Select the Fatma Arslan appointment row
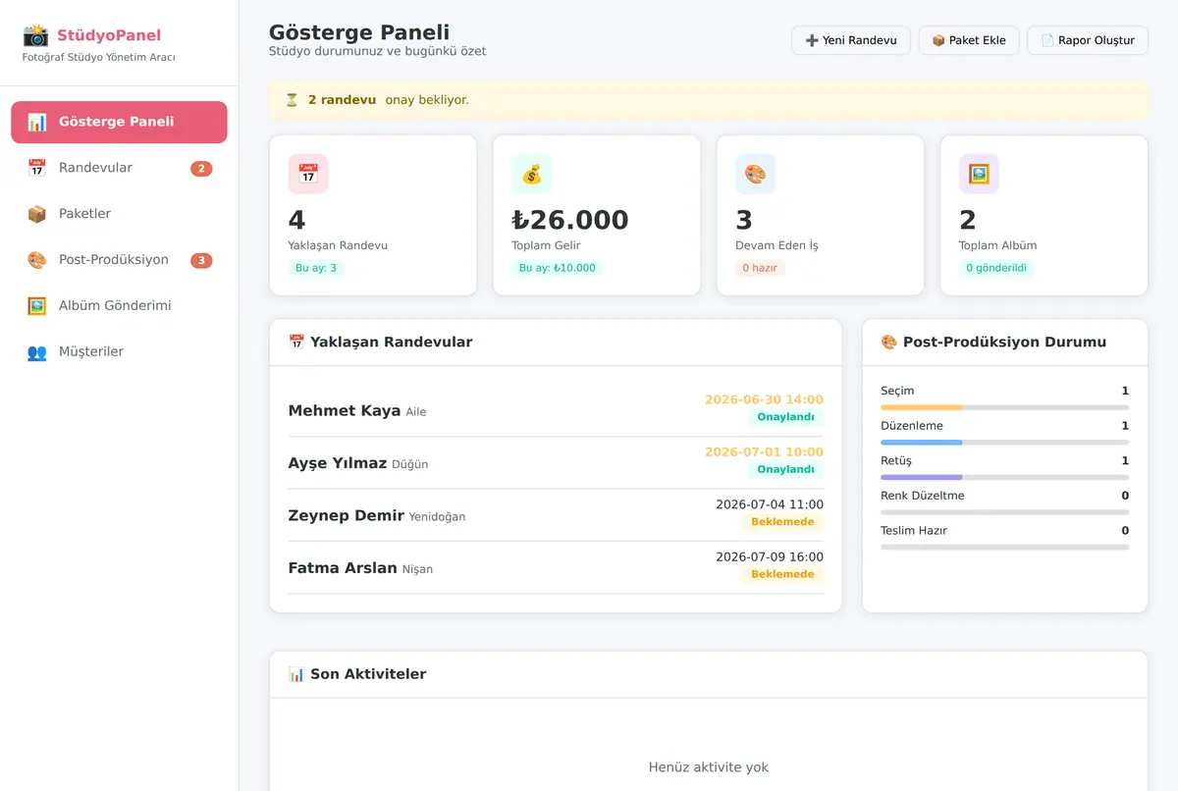 (556, 568)
